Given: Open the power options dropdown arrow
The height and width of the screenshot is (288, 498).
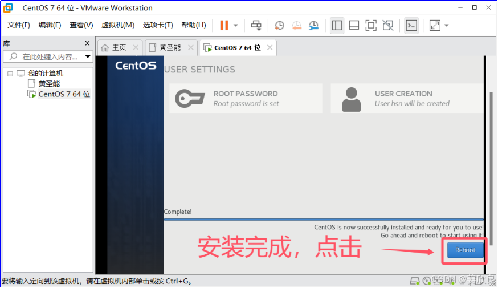Looking at the screenshot, I should [x=236, y=26].
